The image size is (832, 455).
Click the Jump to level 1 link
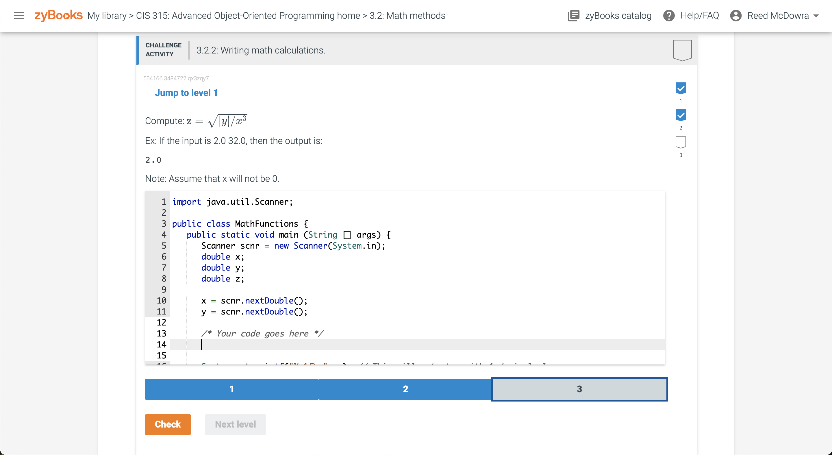click(x=186, y=93)
